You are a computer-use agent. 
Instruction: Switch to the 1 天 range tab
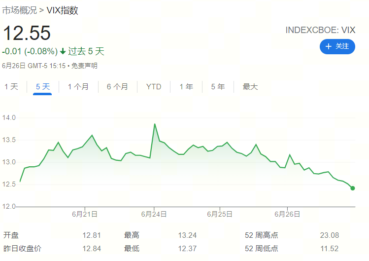pos(11,87)
